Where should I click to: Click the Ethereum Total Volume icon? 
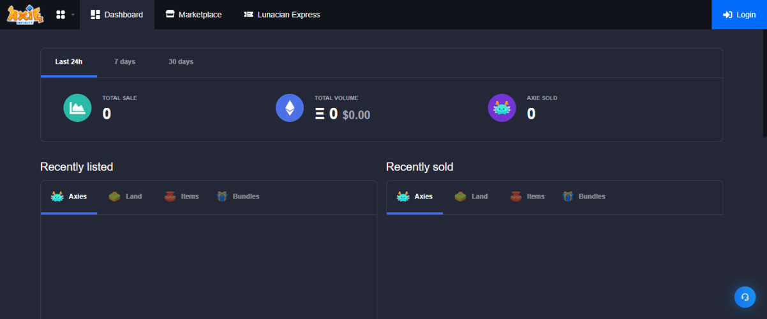click(290, 108)
